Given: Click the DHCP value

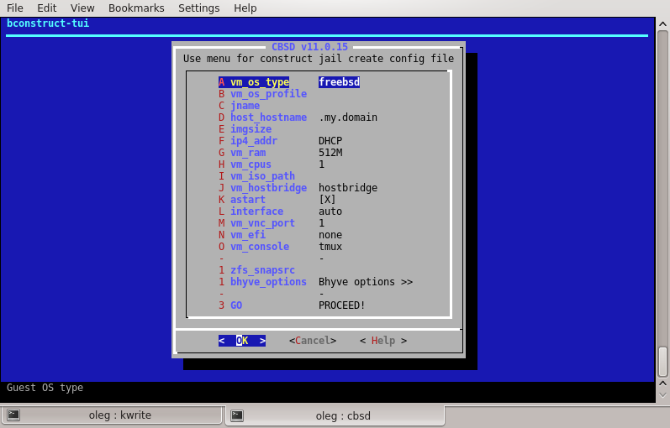Looking at the screenshot, I should pos(330,141).
